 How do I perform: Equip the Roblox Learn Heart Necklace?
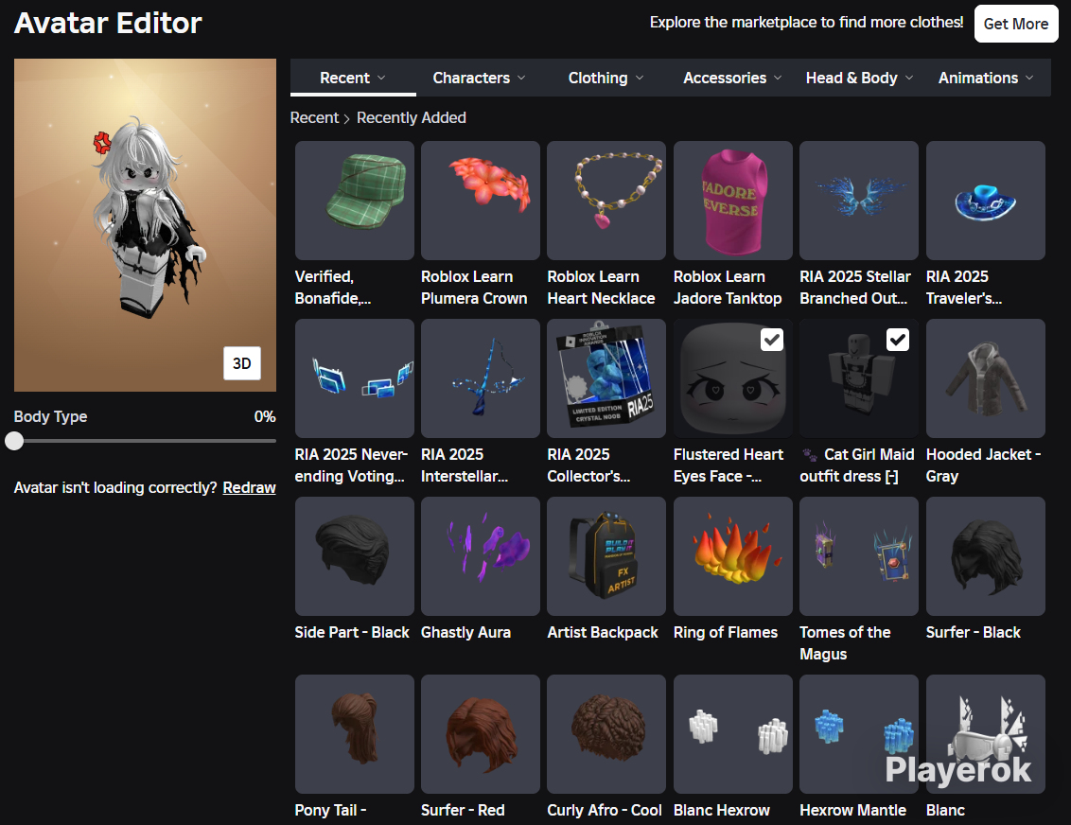(606, 201)
